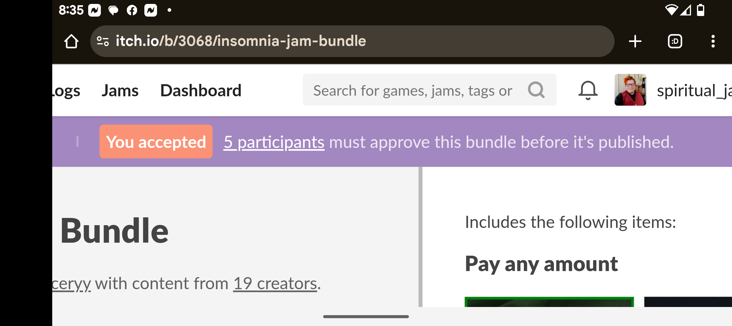Click the notifications bell icon
Viewport: 732px width, 326px height.
point(588,90)
